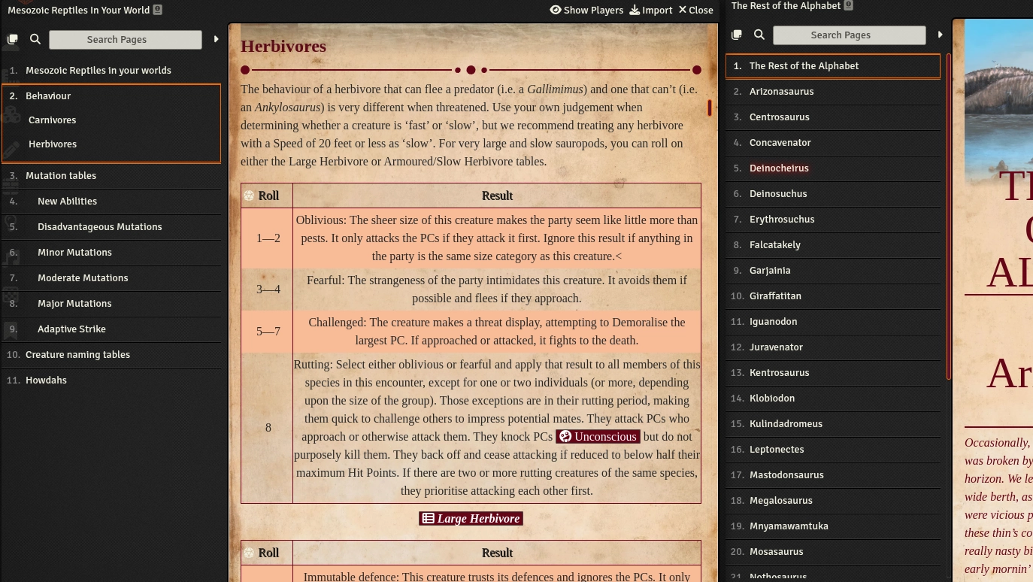This screenshot has width=1033, height=582.
Task: Click view mode icon in Alphabet journal sidebar
Action: 737,35
